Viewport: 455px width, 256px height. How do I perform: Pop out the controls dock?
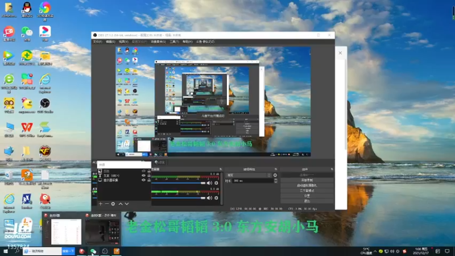332,169
